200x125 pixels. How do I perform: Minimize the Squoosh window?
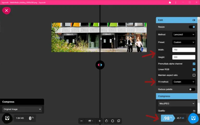pyautogui.click(x=183, y=2)
